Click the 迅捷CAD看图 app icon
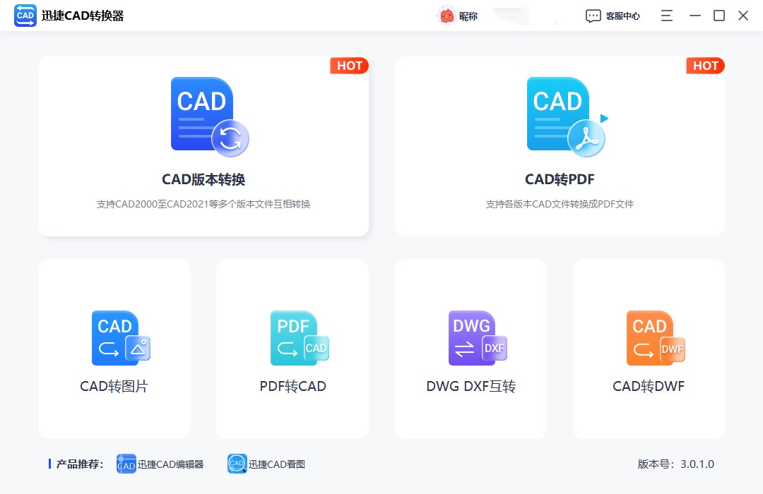 [237, 464]
